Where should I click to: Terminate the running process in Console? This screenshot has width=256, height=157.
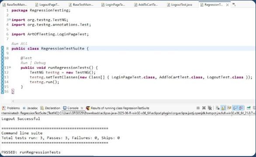[x=198, y=108]
